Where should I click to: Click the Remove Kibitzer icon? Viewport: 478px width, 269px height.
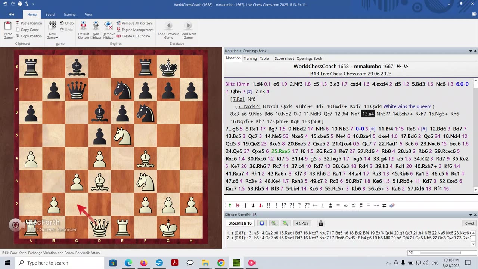(109, 30)
